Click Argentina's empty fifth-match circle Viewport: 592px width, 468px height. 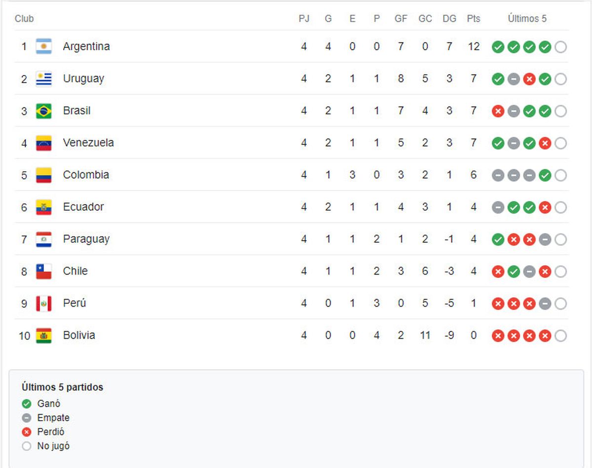pyautogui.click(x=560, y=47)
